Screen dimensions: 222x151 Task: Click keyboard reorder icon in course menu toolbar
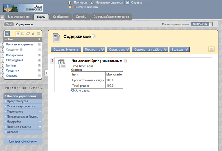[x=38, y=34]
